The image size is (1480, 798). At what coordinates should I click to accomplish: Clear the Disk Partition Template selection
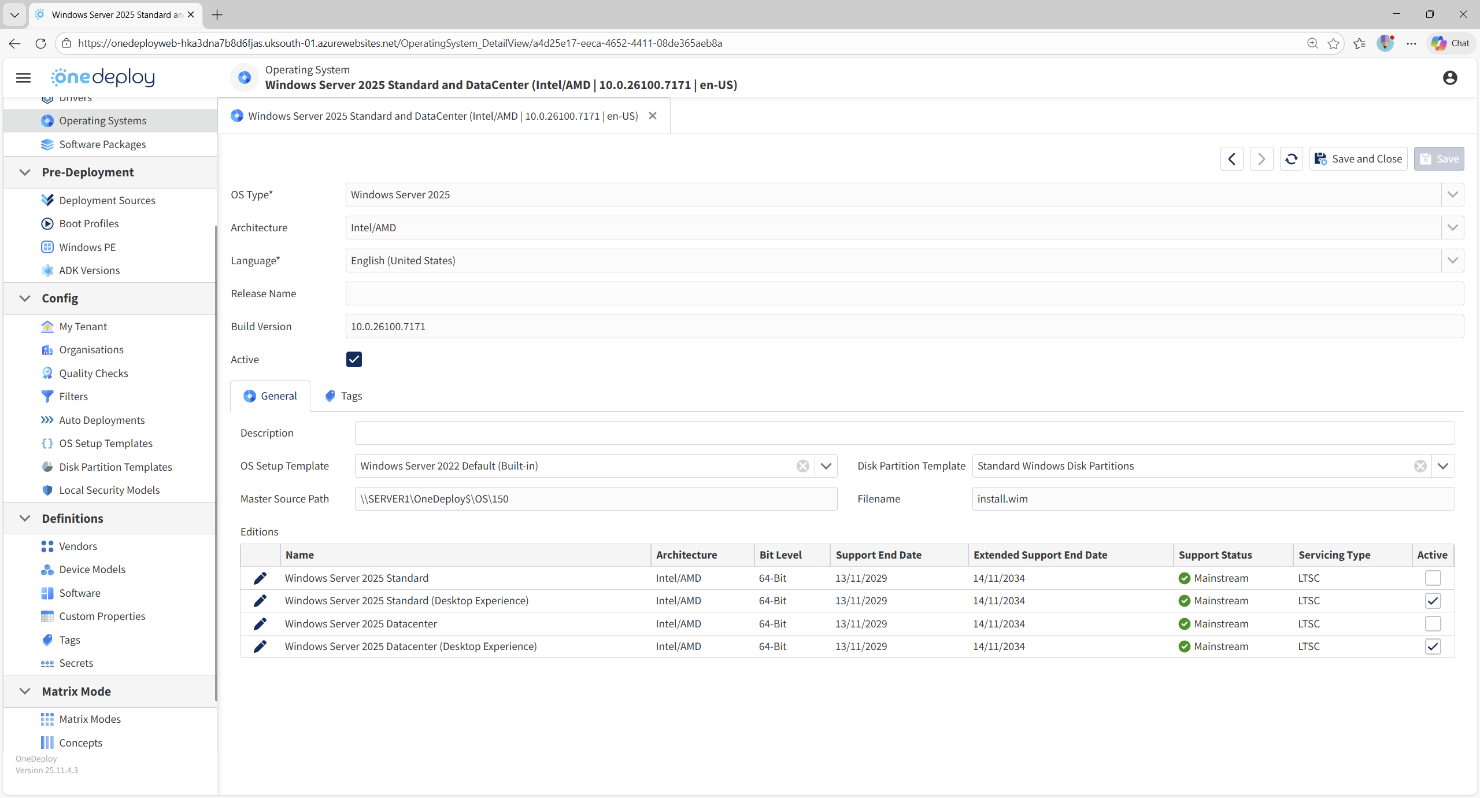(1420, 466)
